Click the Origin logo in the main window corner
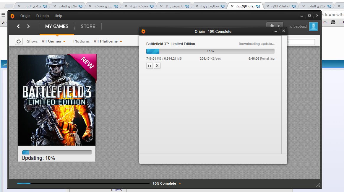This screenshot has height=192, width=344. point(12,16)
